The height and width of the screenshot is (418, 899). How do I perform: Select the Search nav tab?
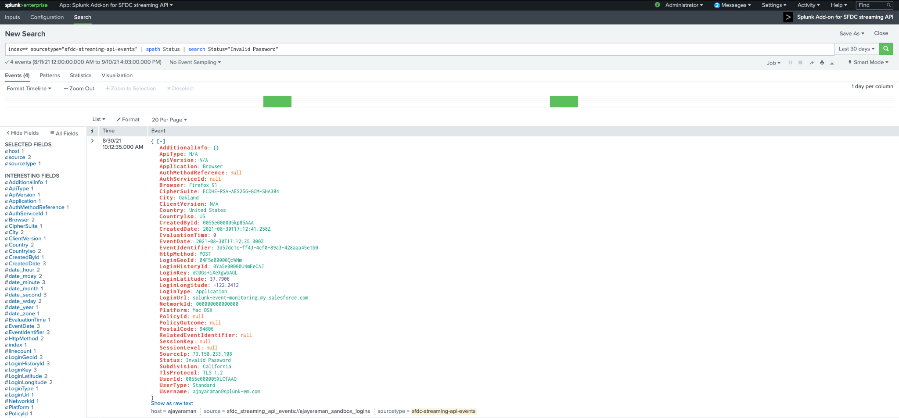[83, 17]
